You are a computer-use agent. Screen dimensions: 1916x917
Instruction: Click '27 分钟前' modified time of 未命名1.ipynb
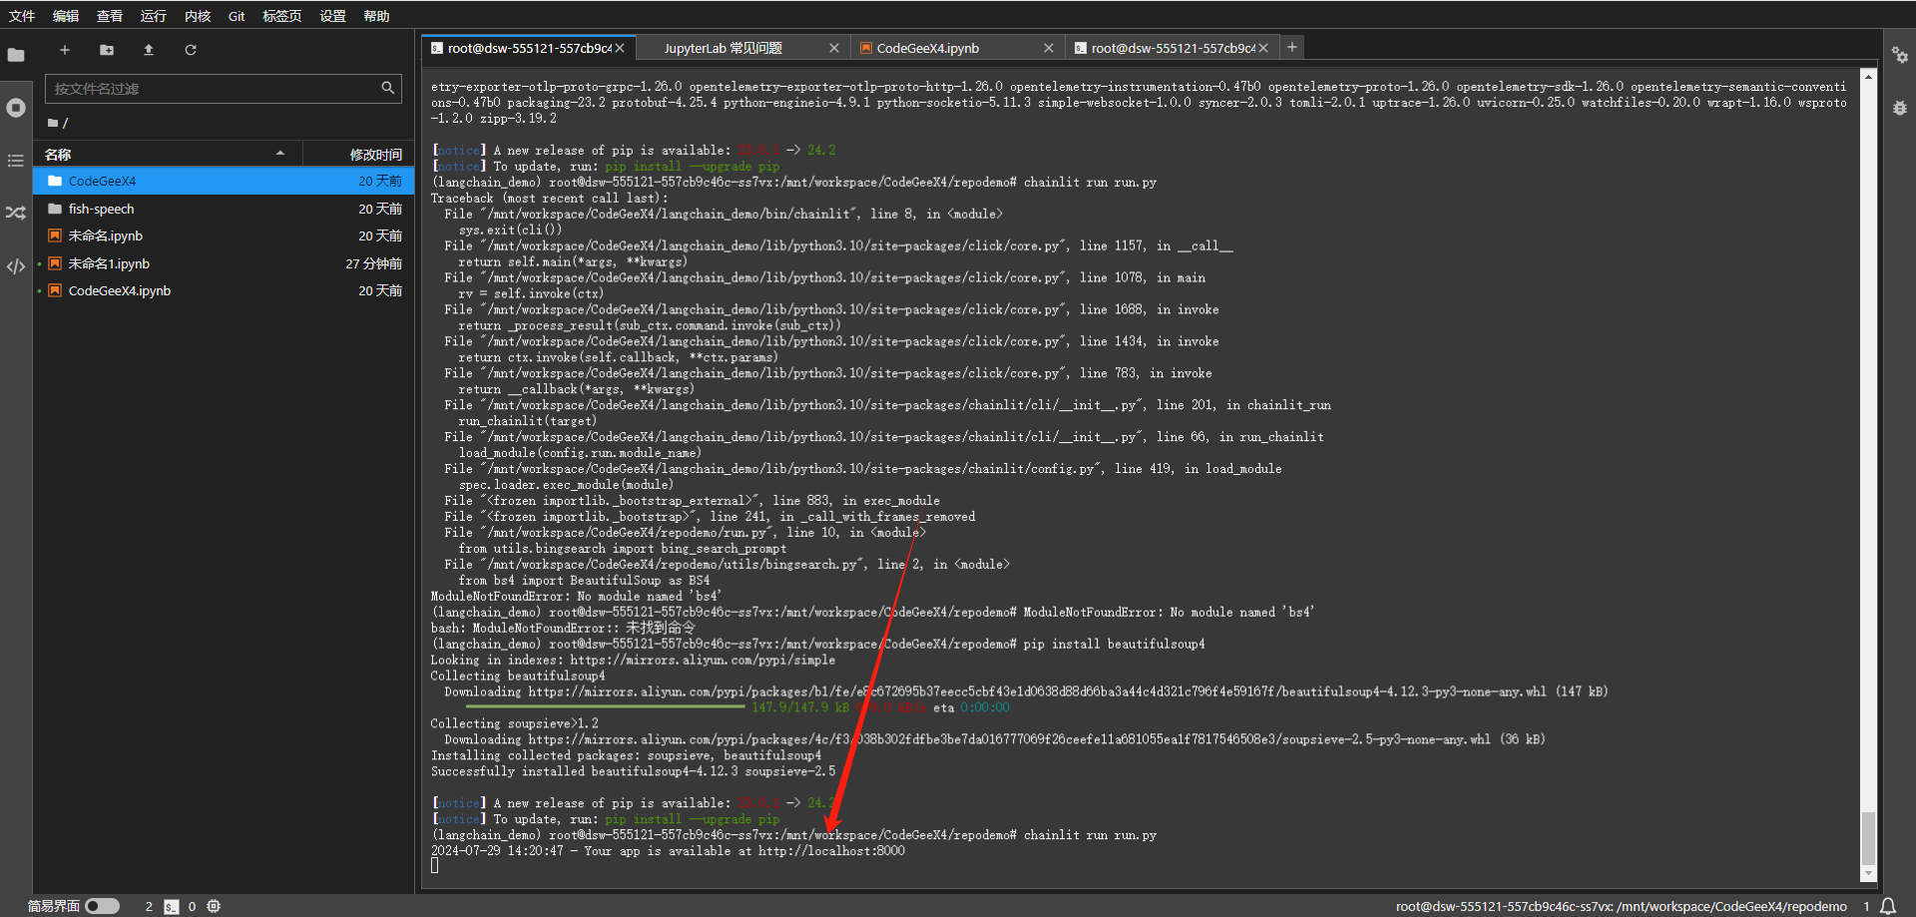click(x=374, y=263)
